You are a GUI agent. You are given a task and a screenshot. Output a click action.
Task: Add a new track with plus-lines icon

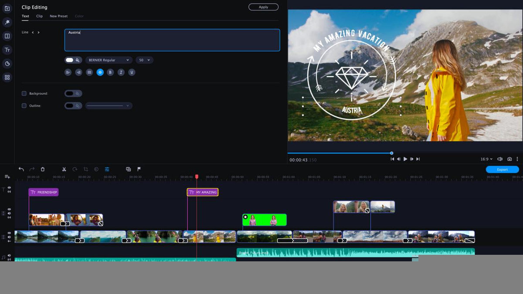coord(7,176)
